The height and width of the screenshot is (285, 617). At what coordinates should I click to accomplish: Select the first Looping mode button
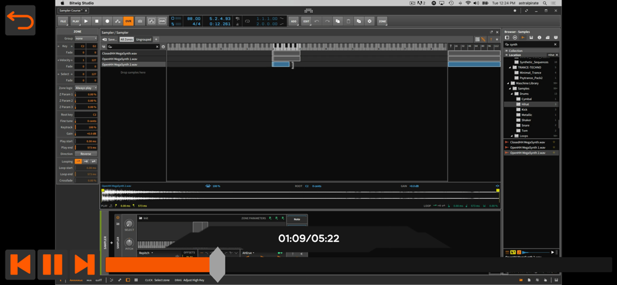coord(78,162)
